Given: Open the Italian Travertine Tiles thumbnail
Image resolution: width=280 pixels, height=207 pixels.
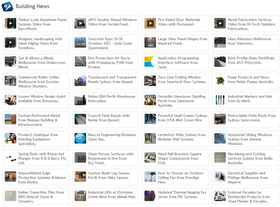Looking at the screenshot, I should (x=10, y=196).
